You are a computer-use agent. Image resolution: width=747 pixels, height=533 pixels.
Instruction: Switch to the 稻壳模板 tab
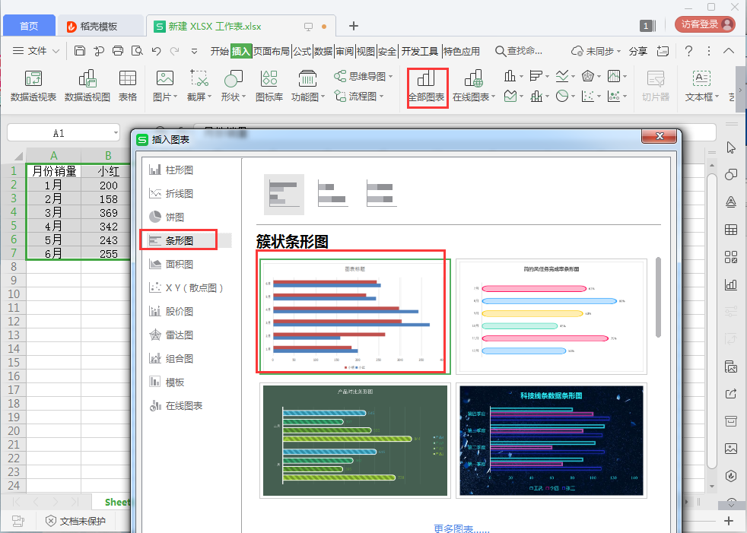coord(100,26)
